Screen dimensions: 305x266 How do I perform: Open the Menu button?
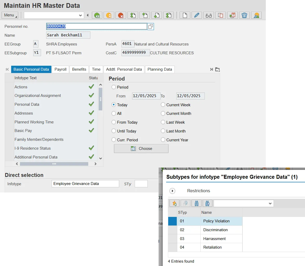[x=10, y=15]
